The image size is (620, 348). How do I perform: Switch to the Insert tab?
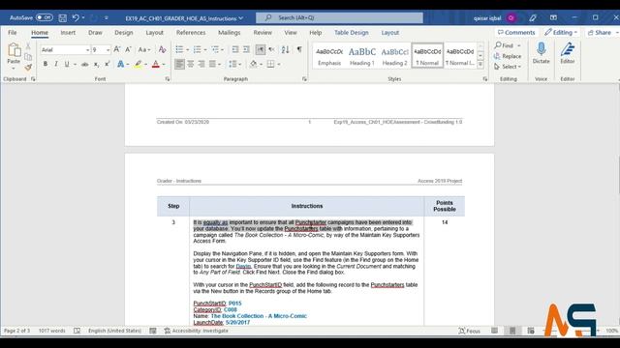tap(68, 32)
